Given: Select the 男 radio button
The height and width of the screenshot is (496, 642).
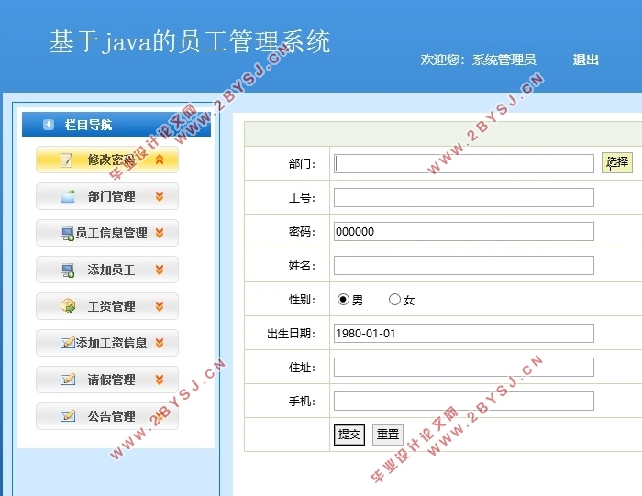Looking at the screenshot, I should (343, 300).
